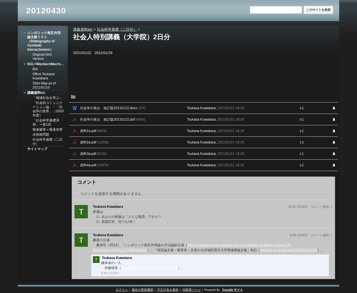Download 資料2a.pdf via its arrow icon
The width and height of the screenshot is (357, 293).
pos(334,143)
